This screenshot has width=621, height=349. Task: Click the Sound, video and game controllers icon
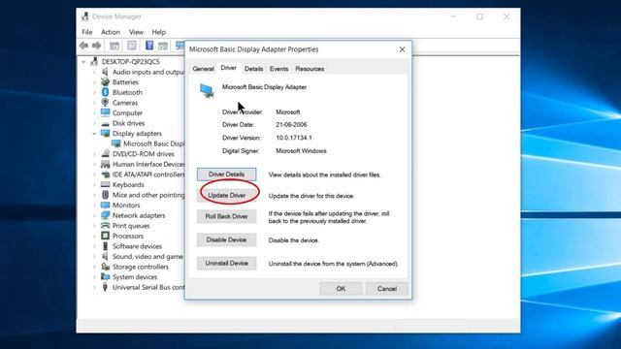105,256
